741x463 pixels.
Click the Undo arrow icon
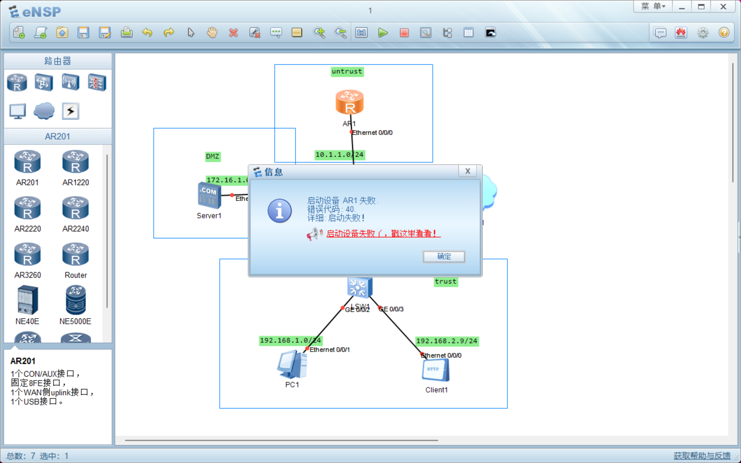[x=147, y=33]
